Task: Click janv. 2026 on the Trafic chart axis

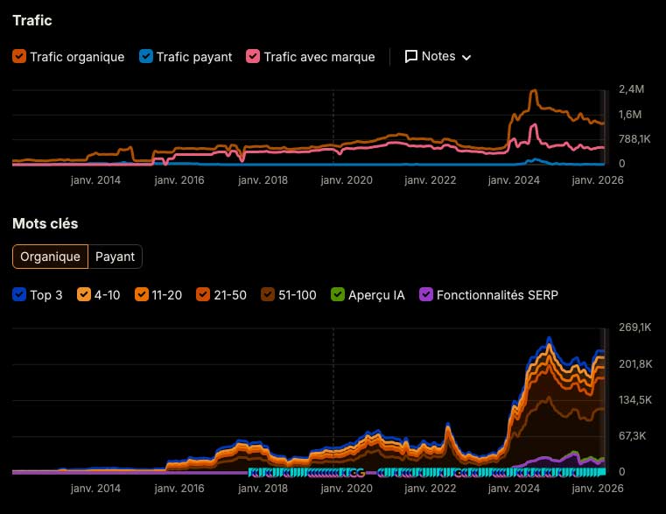Action: click(598, 180)
